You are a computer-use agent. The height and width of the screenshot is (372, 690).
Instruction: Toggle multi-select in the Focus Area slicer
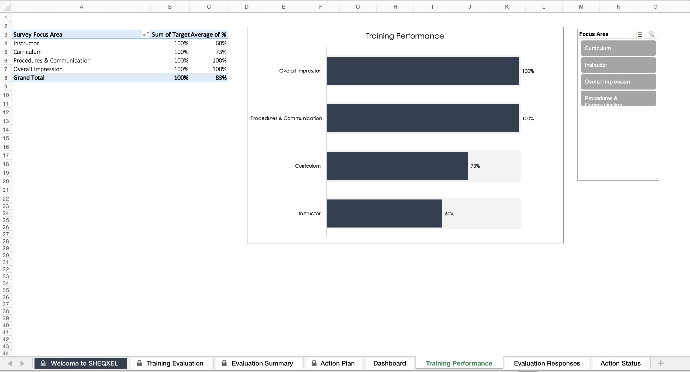point(639,34)
